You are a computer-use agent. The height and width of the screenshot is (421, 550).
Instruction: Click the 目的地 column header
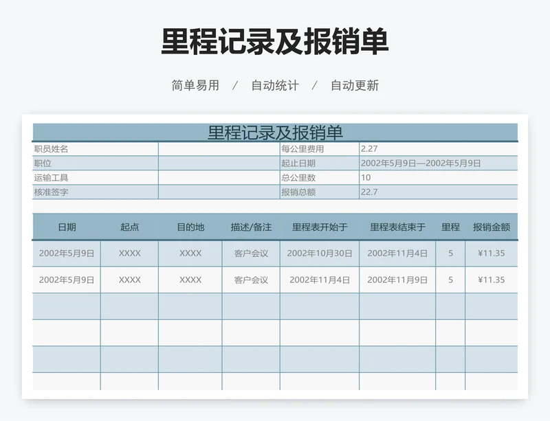[190, 227]
